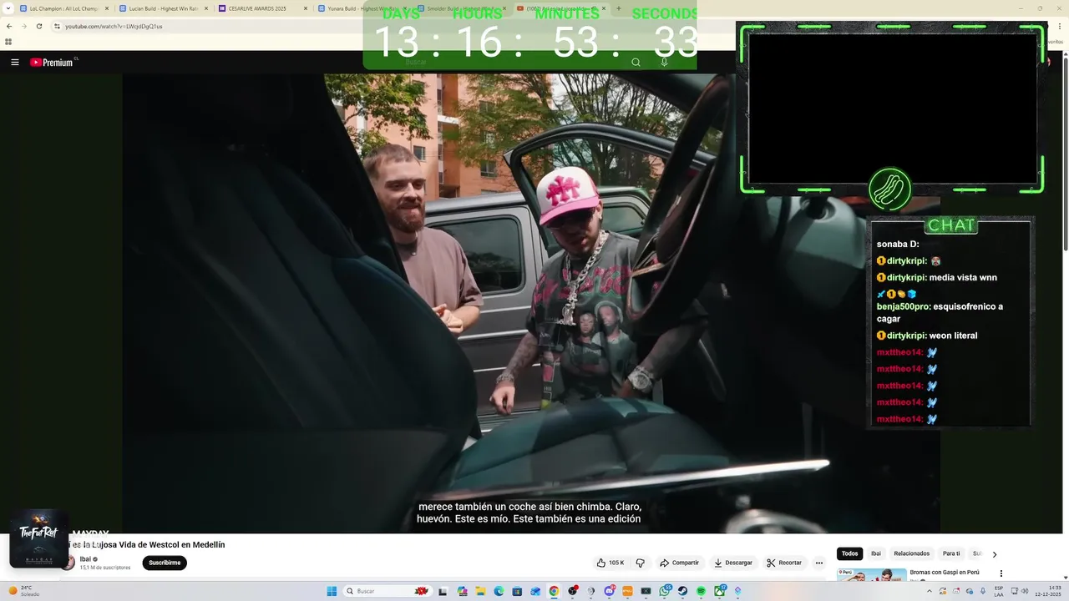Activate voice search microphone icon
The height and width of the screenshot is (601, 1069).
664,62
